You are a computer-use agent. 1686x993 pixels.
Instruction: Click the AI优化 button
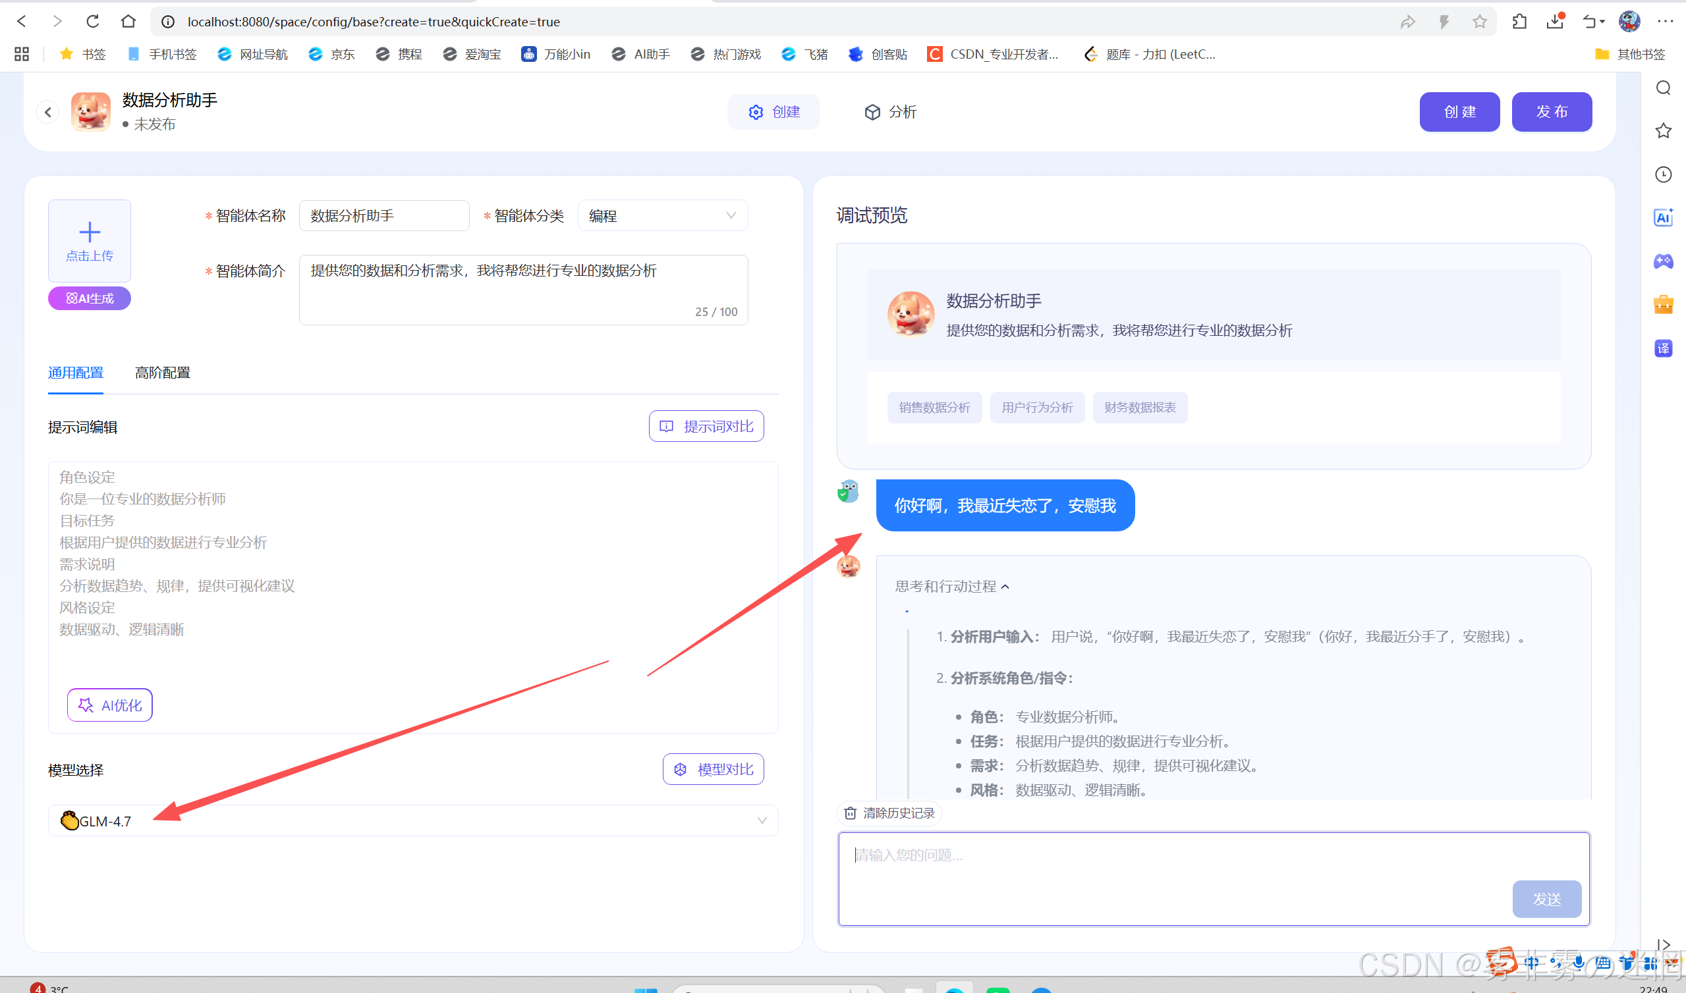pyautogui.click(x=110, y=705)
